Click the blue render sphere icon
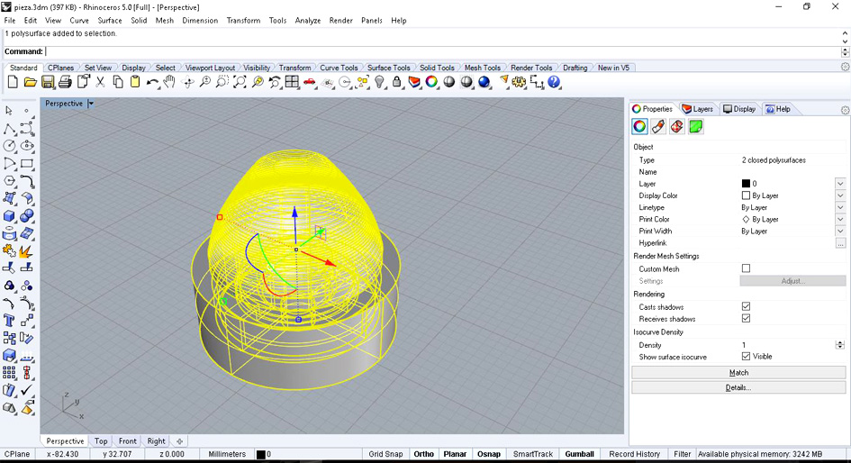This screenshot has width=851, height=463. tap(484, 82)
